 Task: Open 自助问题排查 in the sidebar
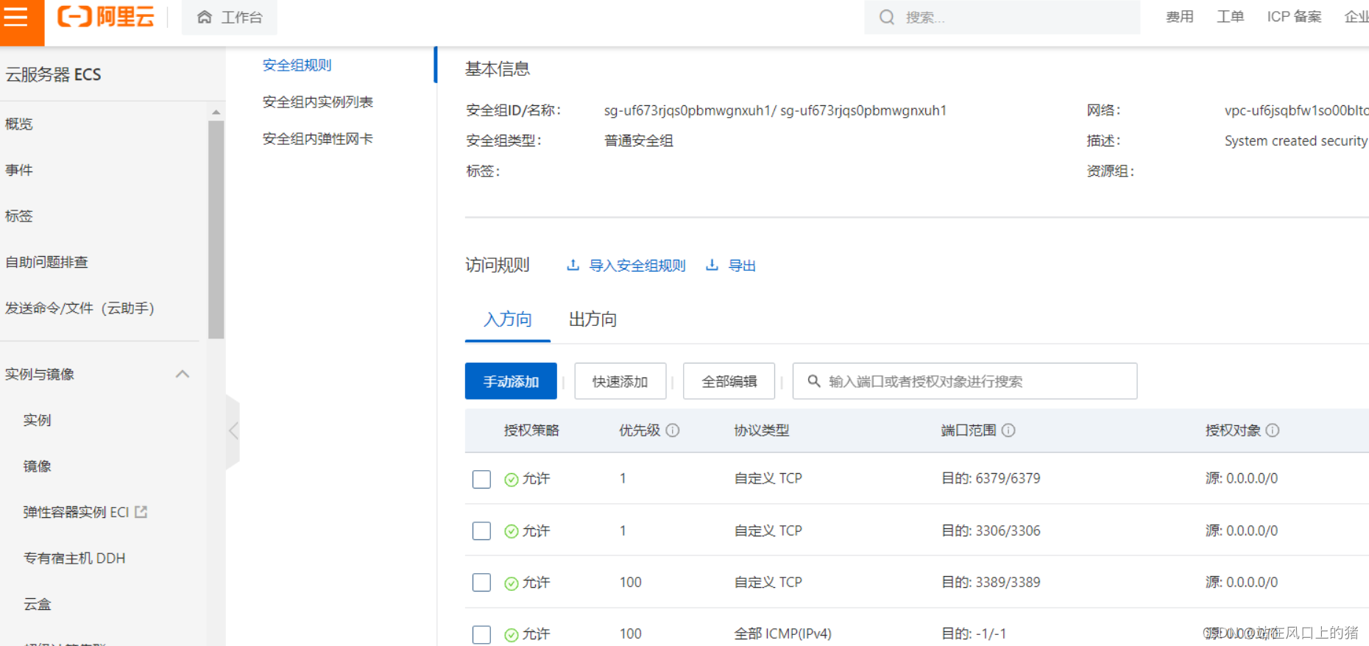46,262
